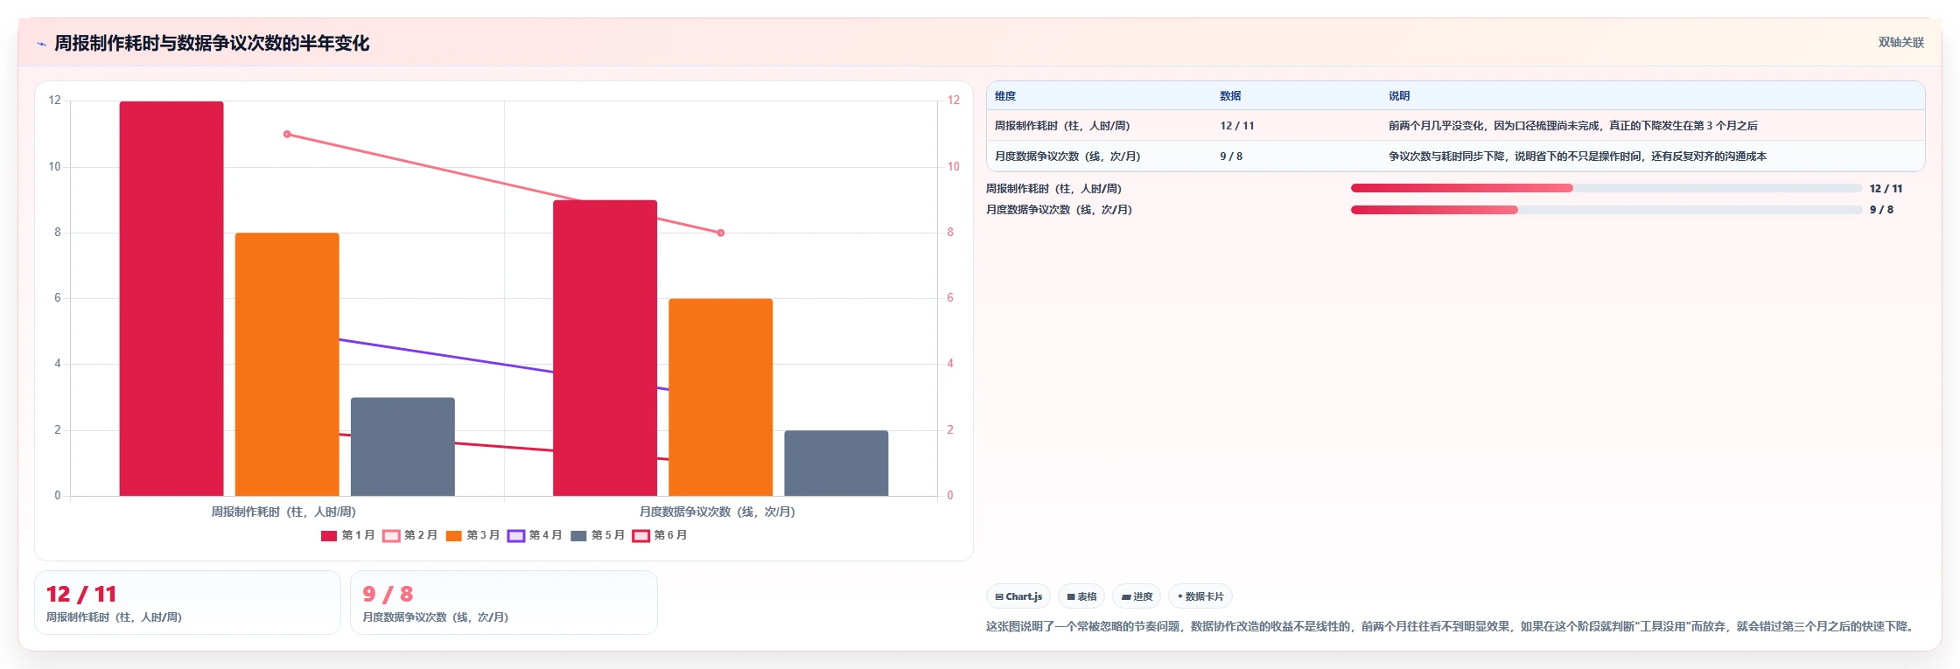Click the 9 / 8 cell in the table
Viewport: 1960px width, 669px height.
tap(1231, 157)
